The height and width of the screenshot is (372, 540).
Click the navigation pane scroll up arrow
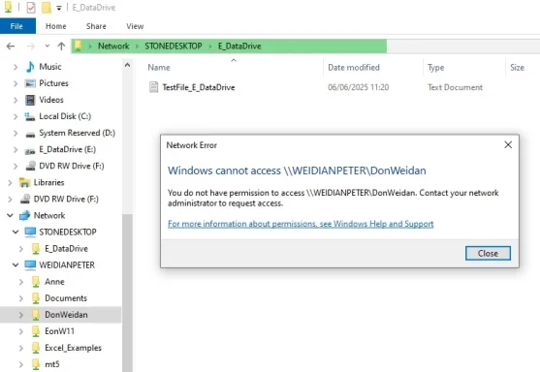pos(127,65)
